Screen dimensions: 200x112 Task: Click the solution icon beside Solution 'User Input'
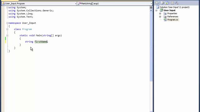coord(158,7)
